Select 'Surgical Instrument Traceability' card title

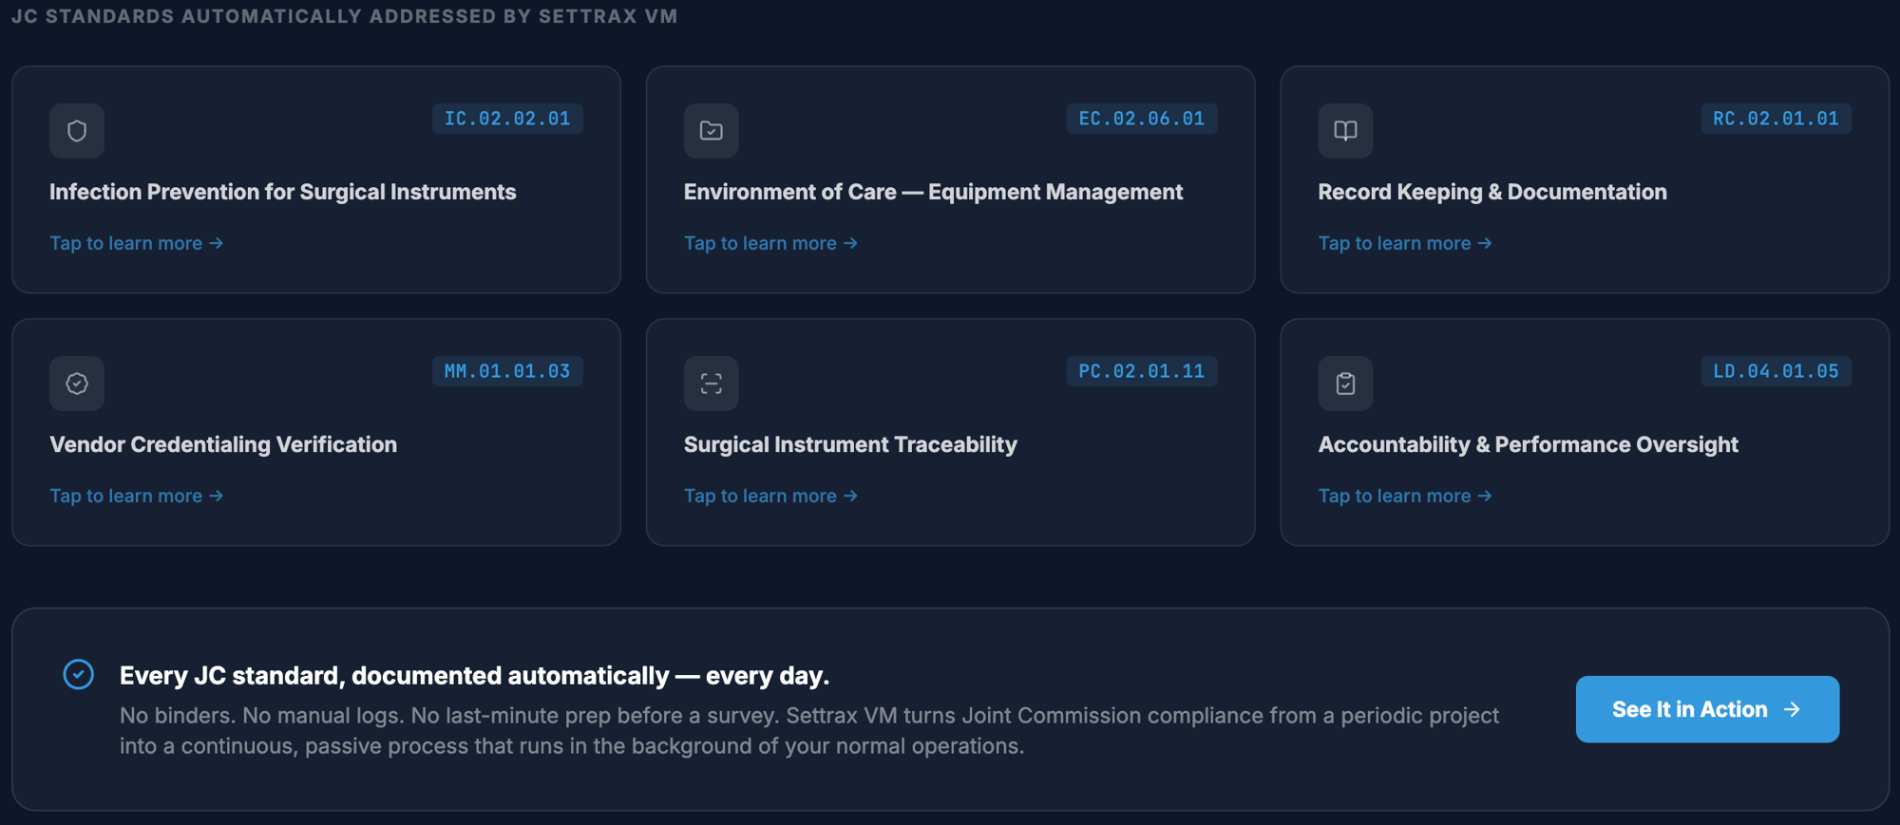coord(850,444)
